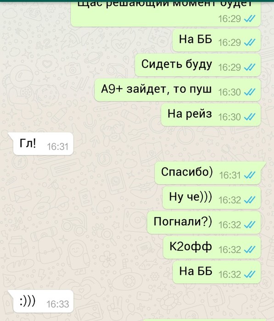Select the 'Ну че)))' message bubble
This screenshot has height=321, width=274.
pos(212,198)
